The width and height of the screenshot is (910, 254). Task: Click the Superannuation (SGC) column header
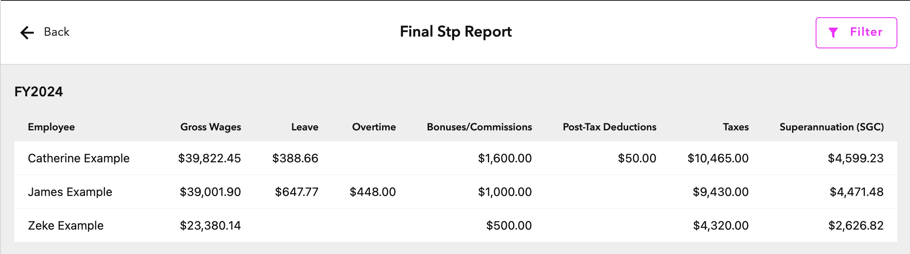point(832,127)
